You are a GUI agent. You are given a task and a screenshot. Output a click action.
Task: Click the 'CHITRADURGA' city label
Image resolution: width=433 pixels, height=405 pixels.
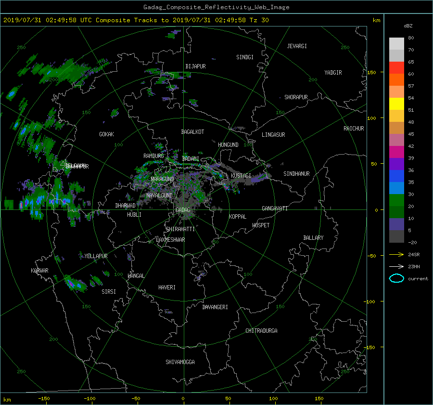click(x=261, y=331)
